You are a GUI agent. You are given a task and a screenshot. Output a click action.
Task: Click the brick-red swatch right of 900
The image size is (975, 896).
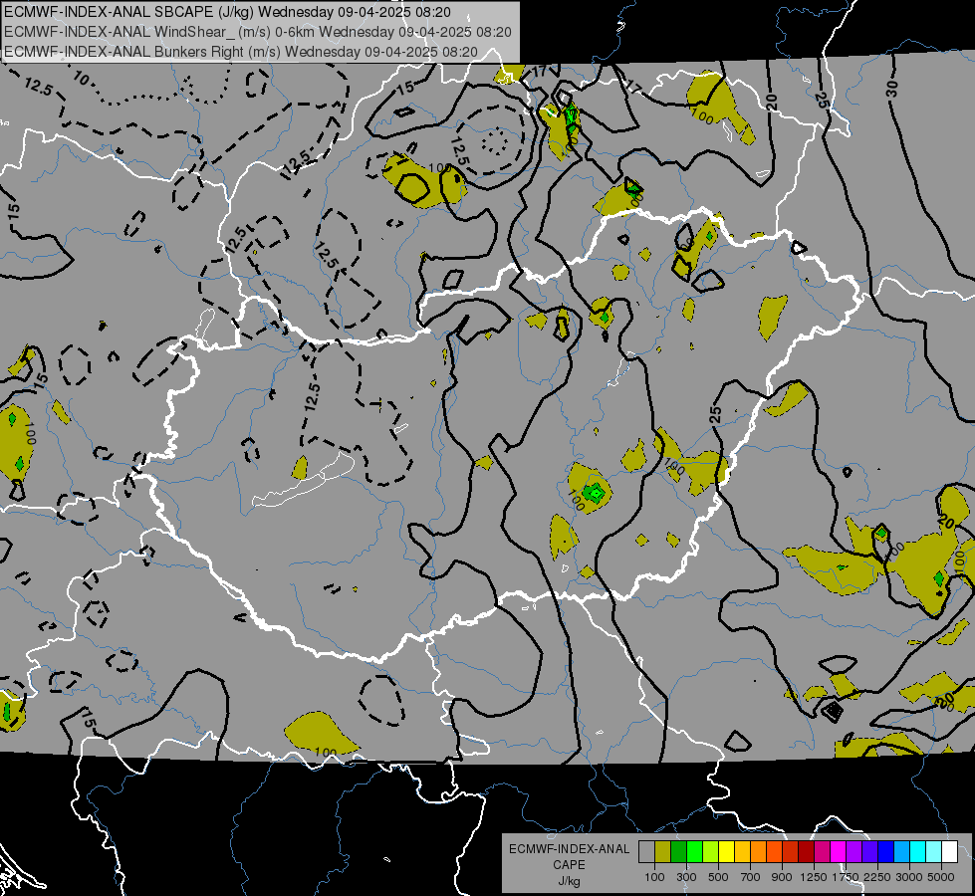point(791,851)
